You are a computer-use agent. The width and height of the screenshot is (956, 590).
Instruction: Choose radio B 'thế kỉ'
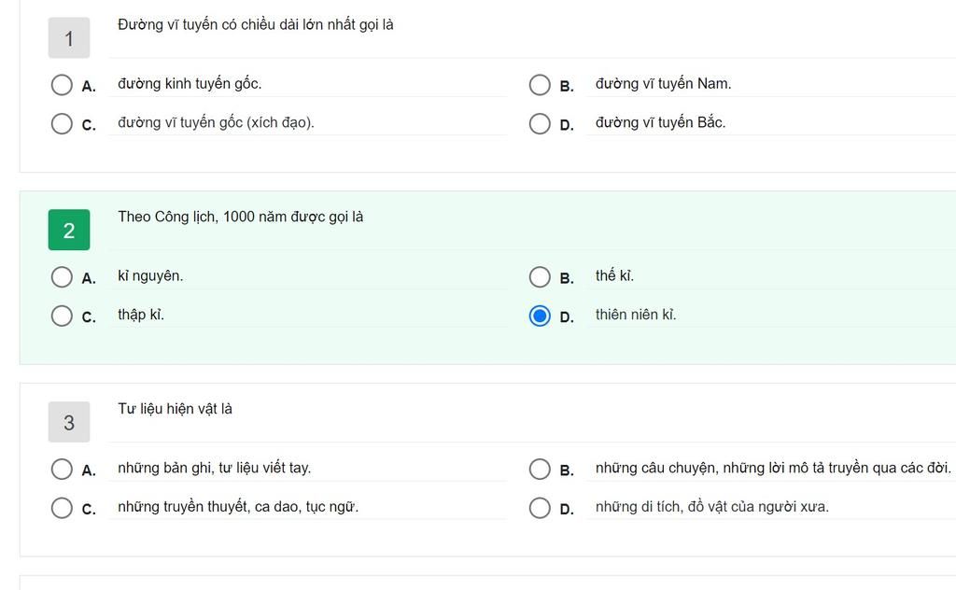540,276
